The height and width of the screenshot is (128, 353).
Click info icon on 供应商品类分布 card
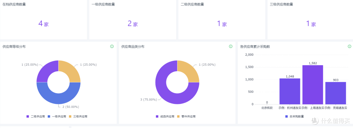tap(231, 46)
